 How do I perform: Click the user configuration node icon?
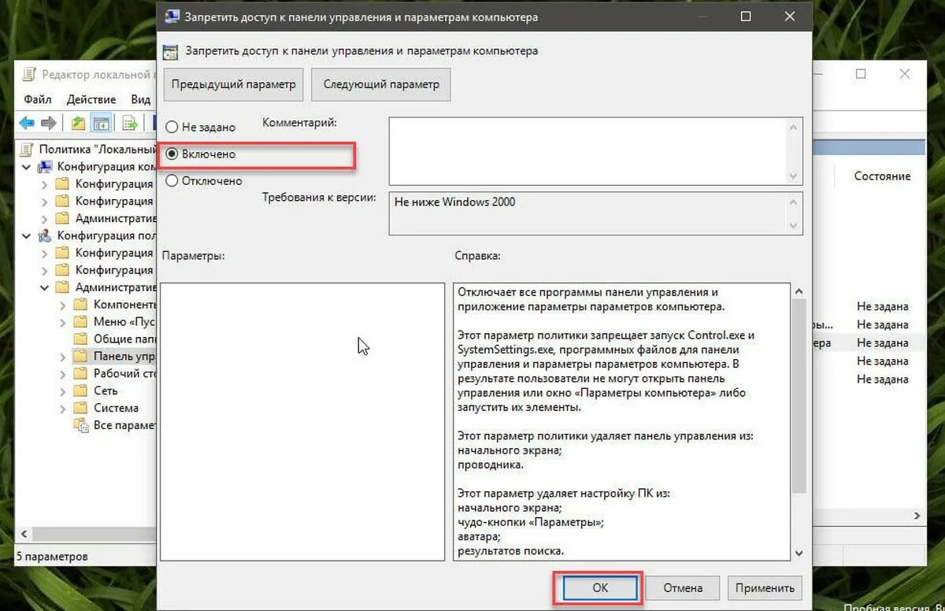pos(45,235)
